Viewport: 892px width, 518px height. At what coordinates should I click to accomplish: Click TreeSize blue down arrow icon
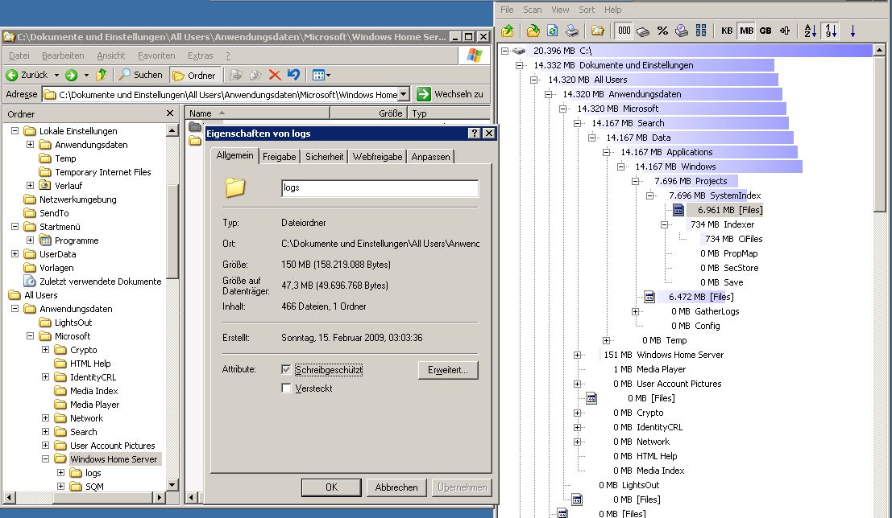coord(853,31)
